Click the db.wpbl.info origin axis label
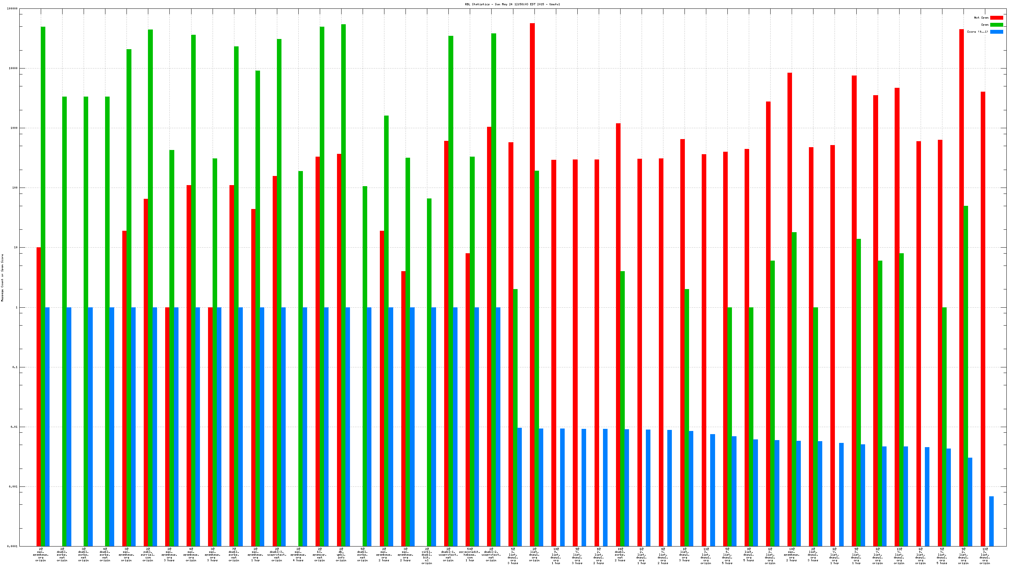The image size is (1012, 569). (341, 555)
